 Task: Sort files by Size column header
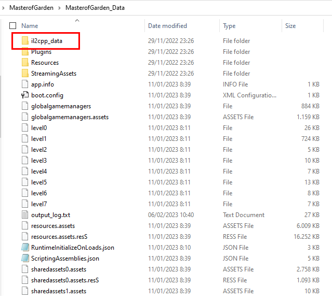tap(290, 26)
